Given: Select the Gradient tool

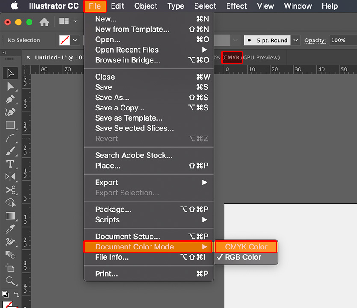Looking at the screenshot, I should click(x=10, y=216).
